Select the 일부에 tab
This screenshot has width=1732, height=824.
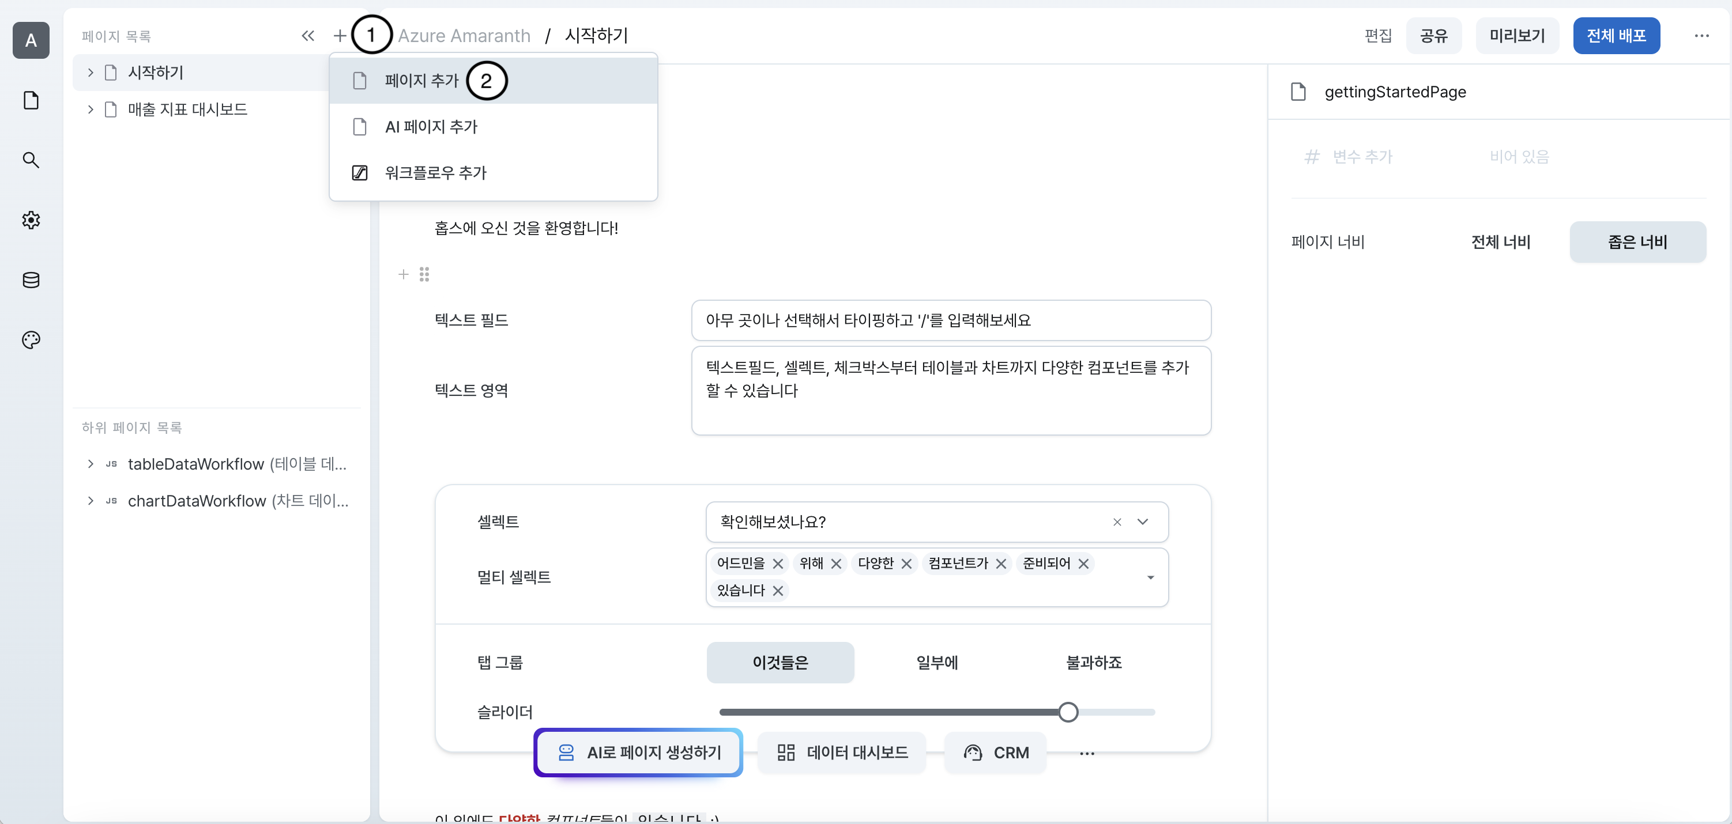pos(936,663)
